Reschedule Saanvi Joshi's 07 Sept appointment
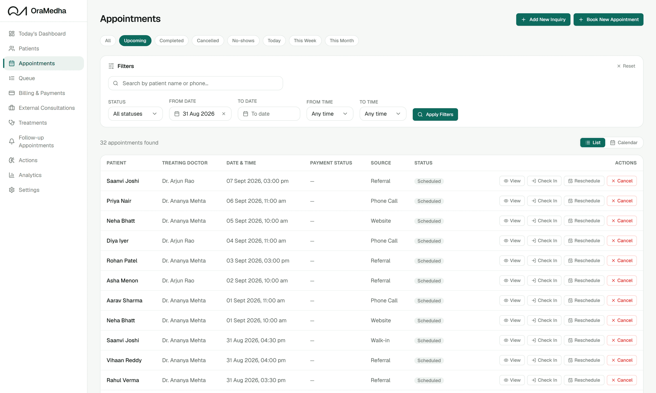This screenshot has width=656, height=393. coord(584,181)
